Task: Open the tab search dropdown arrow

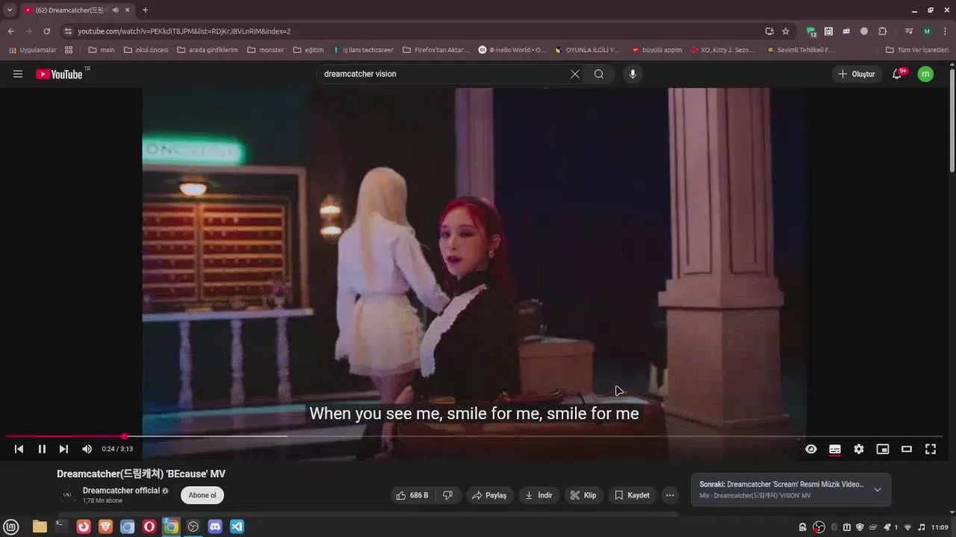Action: pos(10,10)
